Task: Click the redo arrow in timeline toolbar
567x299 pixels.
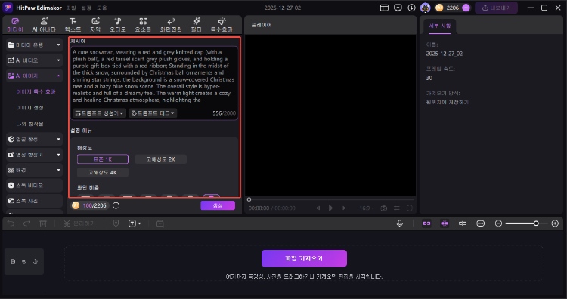Action: point(26,223)
